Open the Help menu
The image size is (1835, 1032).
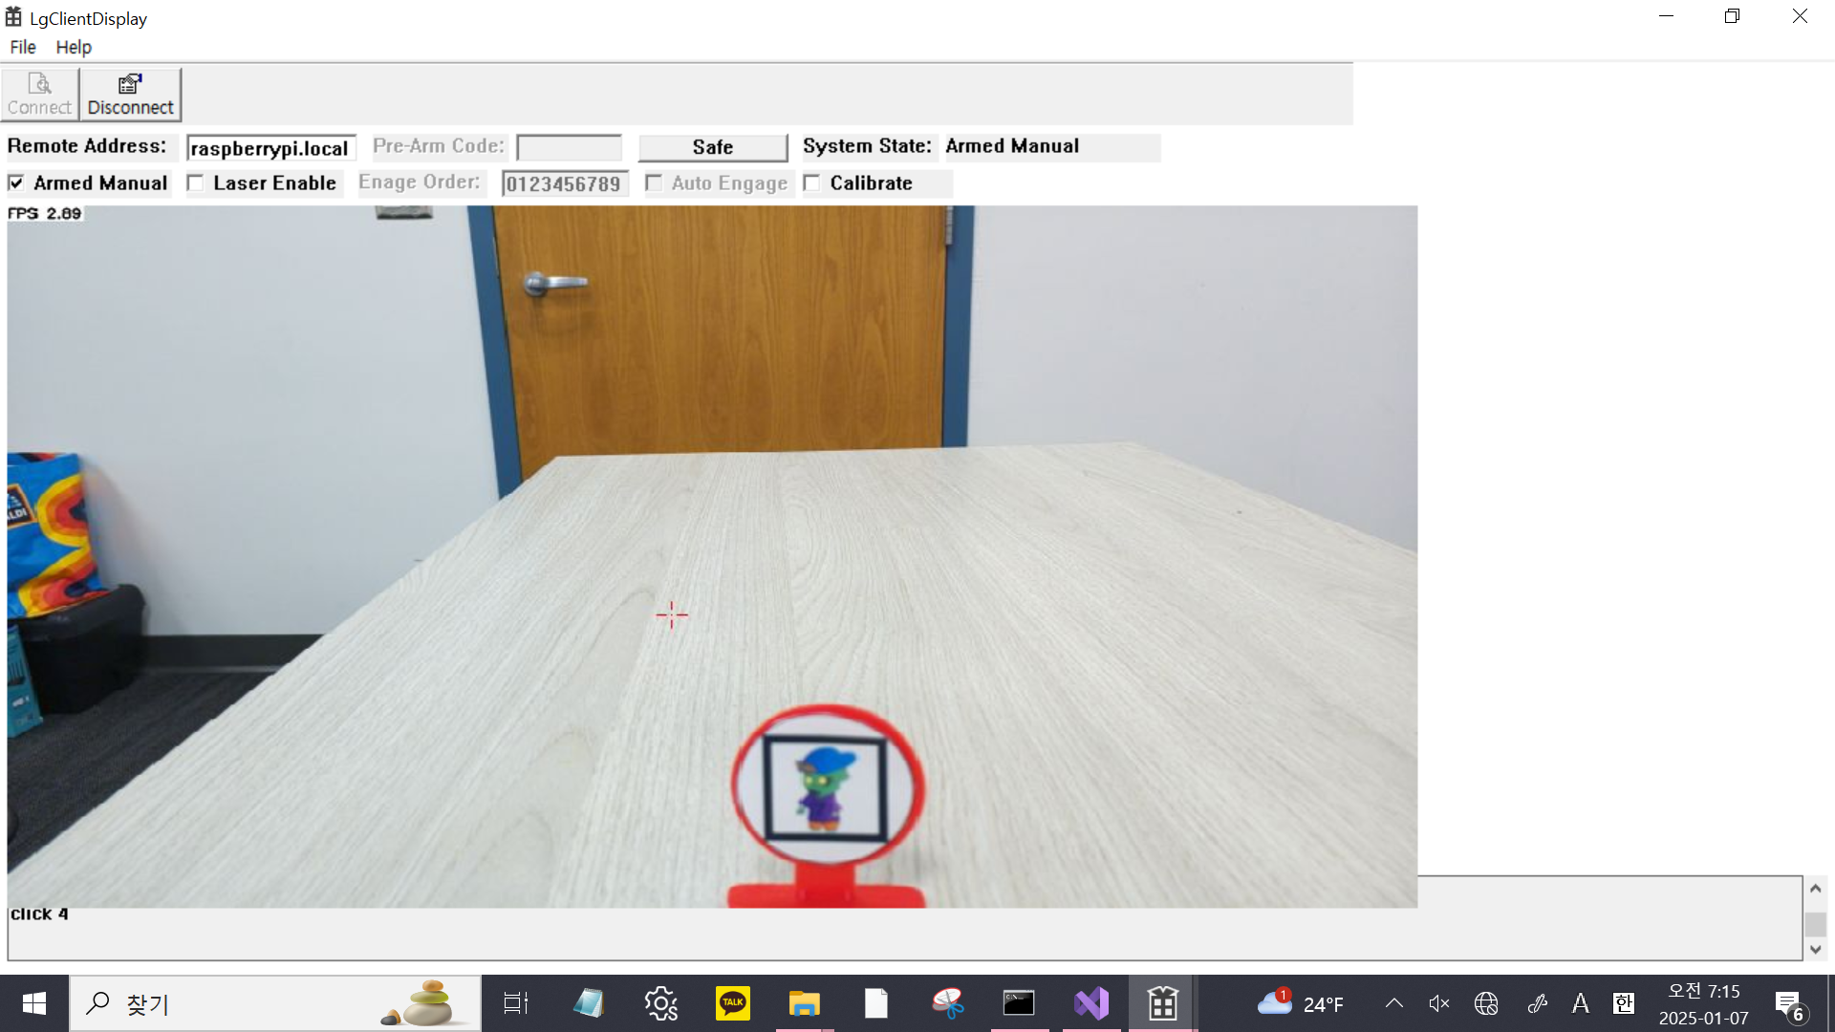(74, 47)
